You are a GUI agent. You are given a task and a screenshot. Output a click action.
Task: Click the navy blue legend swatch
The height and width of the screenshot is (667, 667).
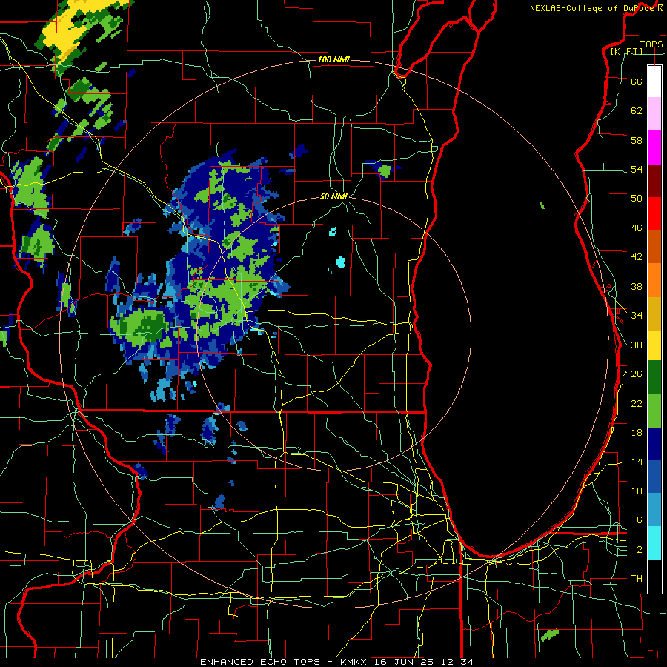654,444
